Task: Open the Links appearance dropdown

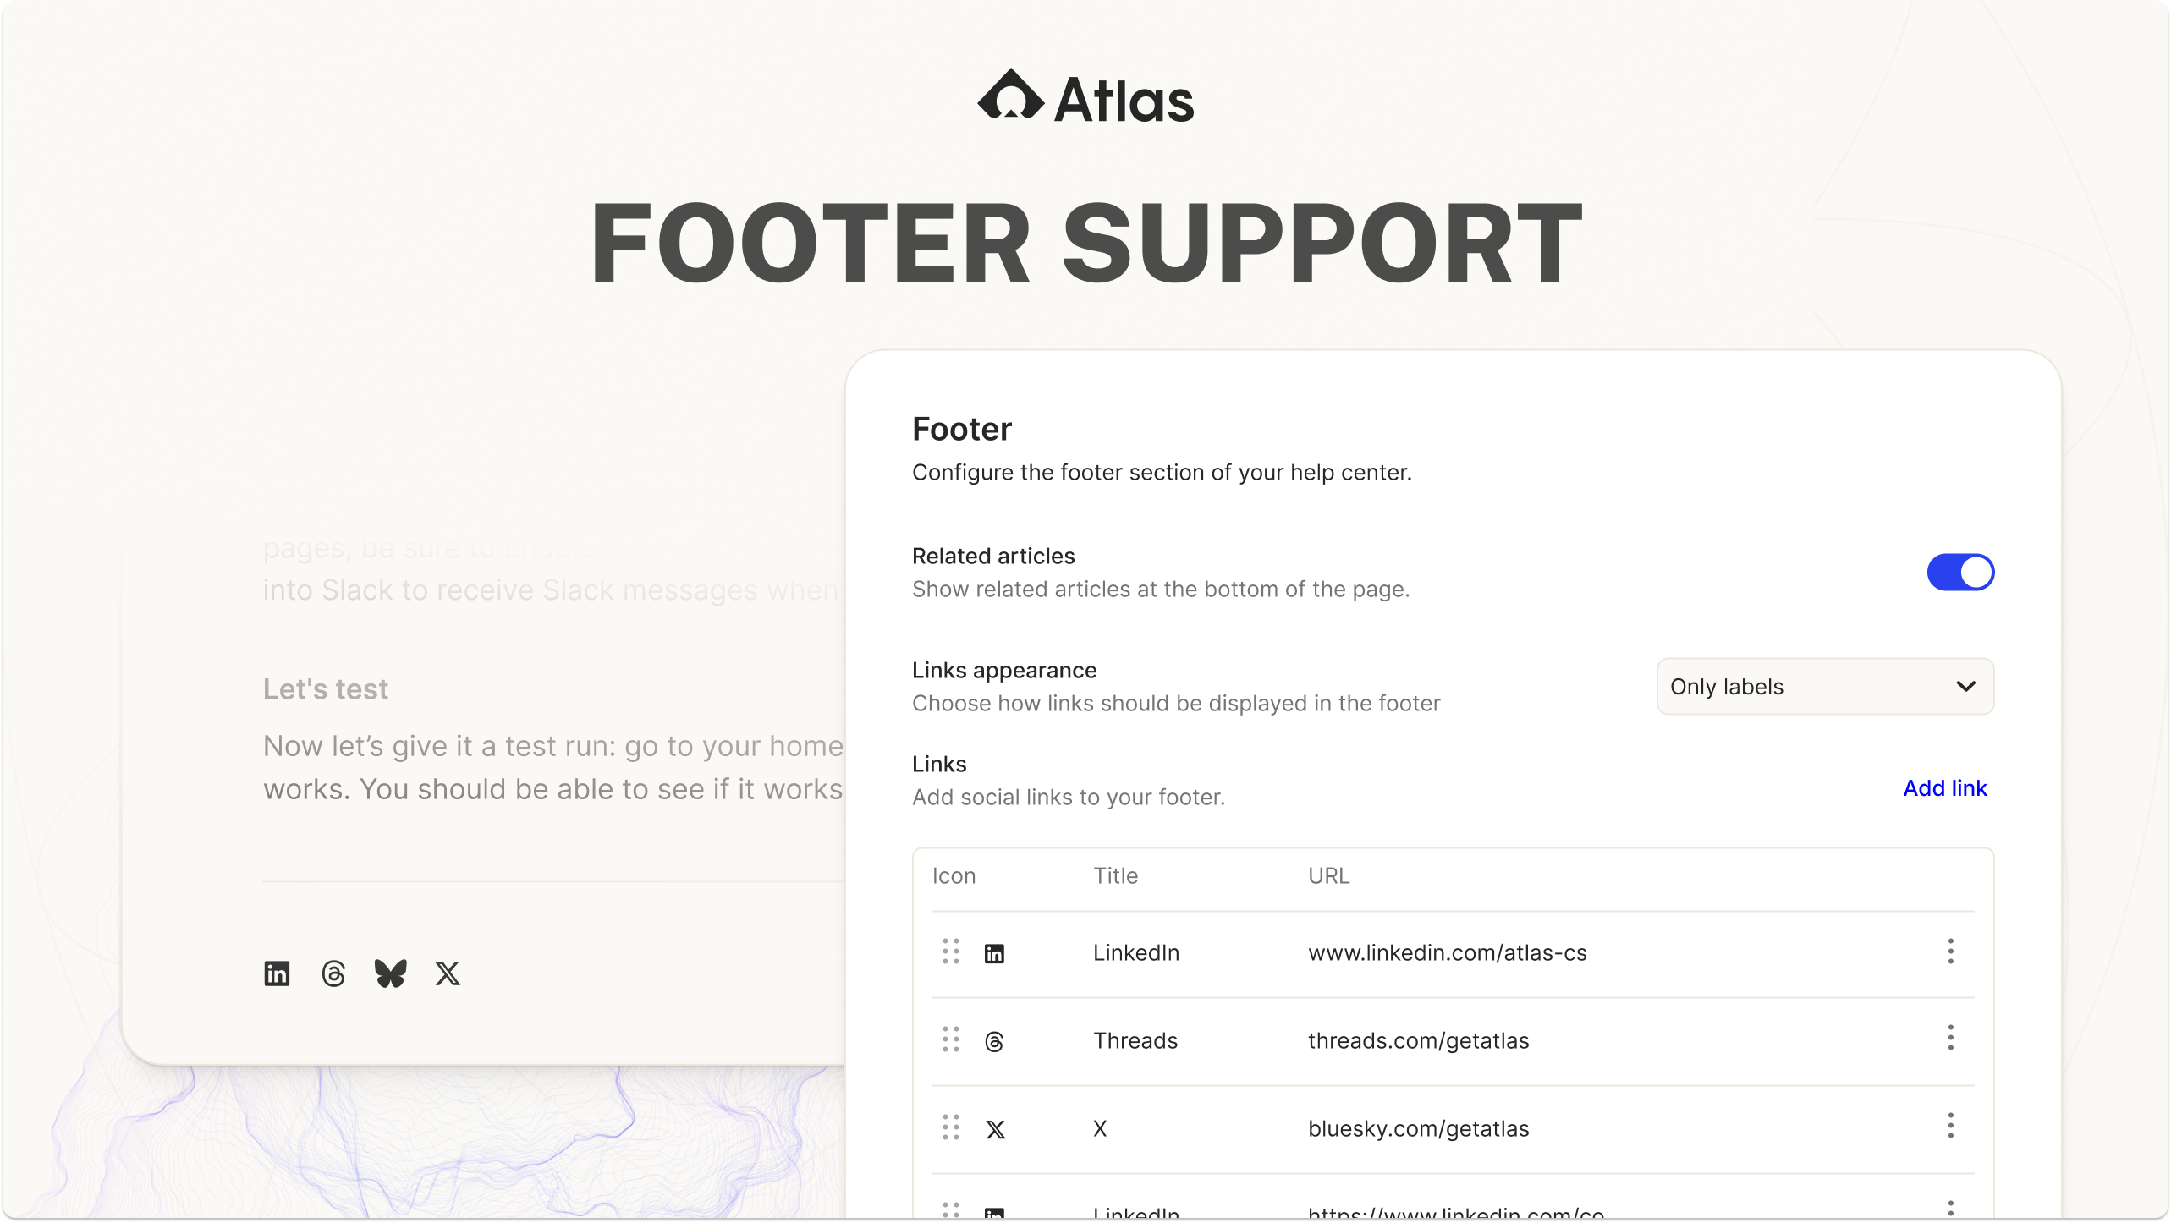Action: tap(1824, 687)
